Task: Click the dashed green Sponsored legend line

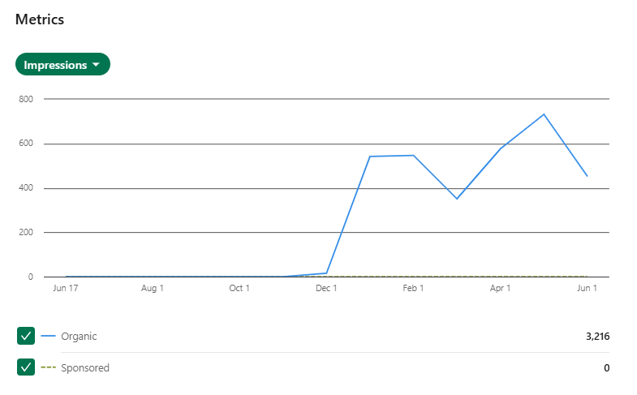Action: [48, 367]
